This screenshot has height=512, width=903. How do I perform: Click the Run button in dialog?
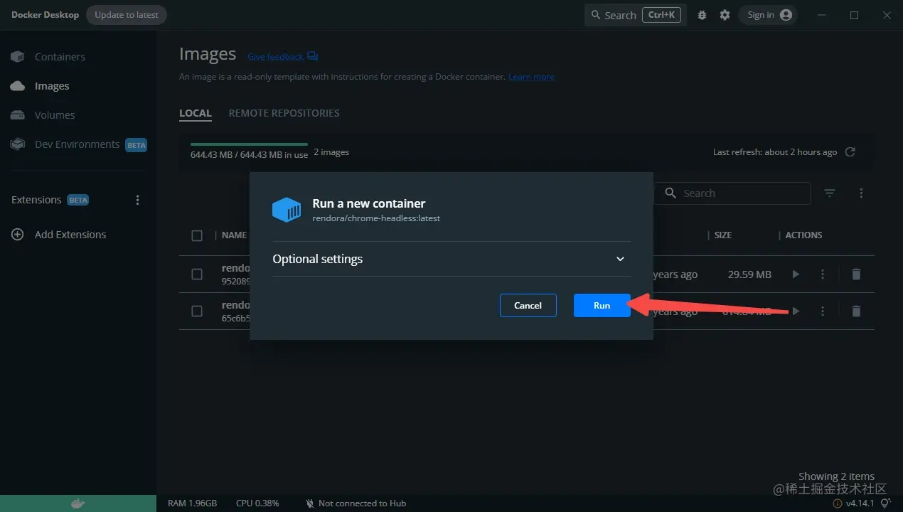(x=602, y=305)
